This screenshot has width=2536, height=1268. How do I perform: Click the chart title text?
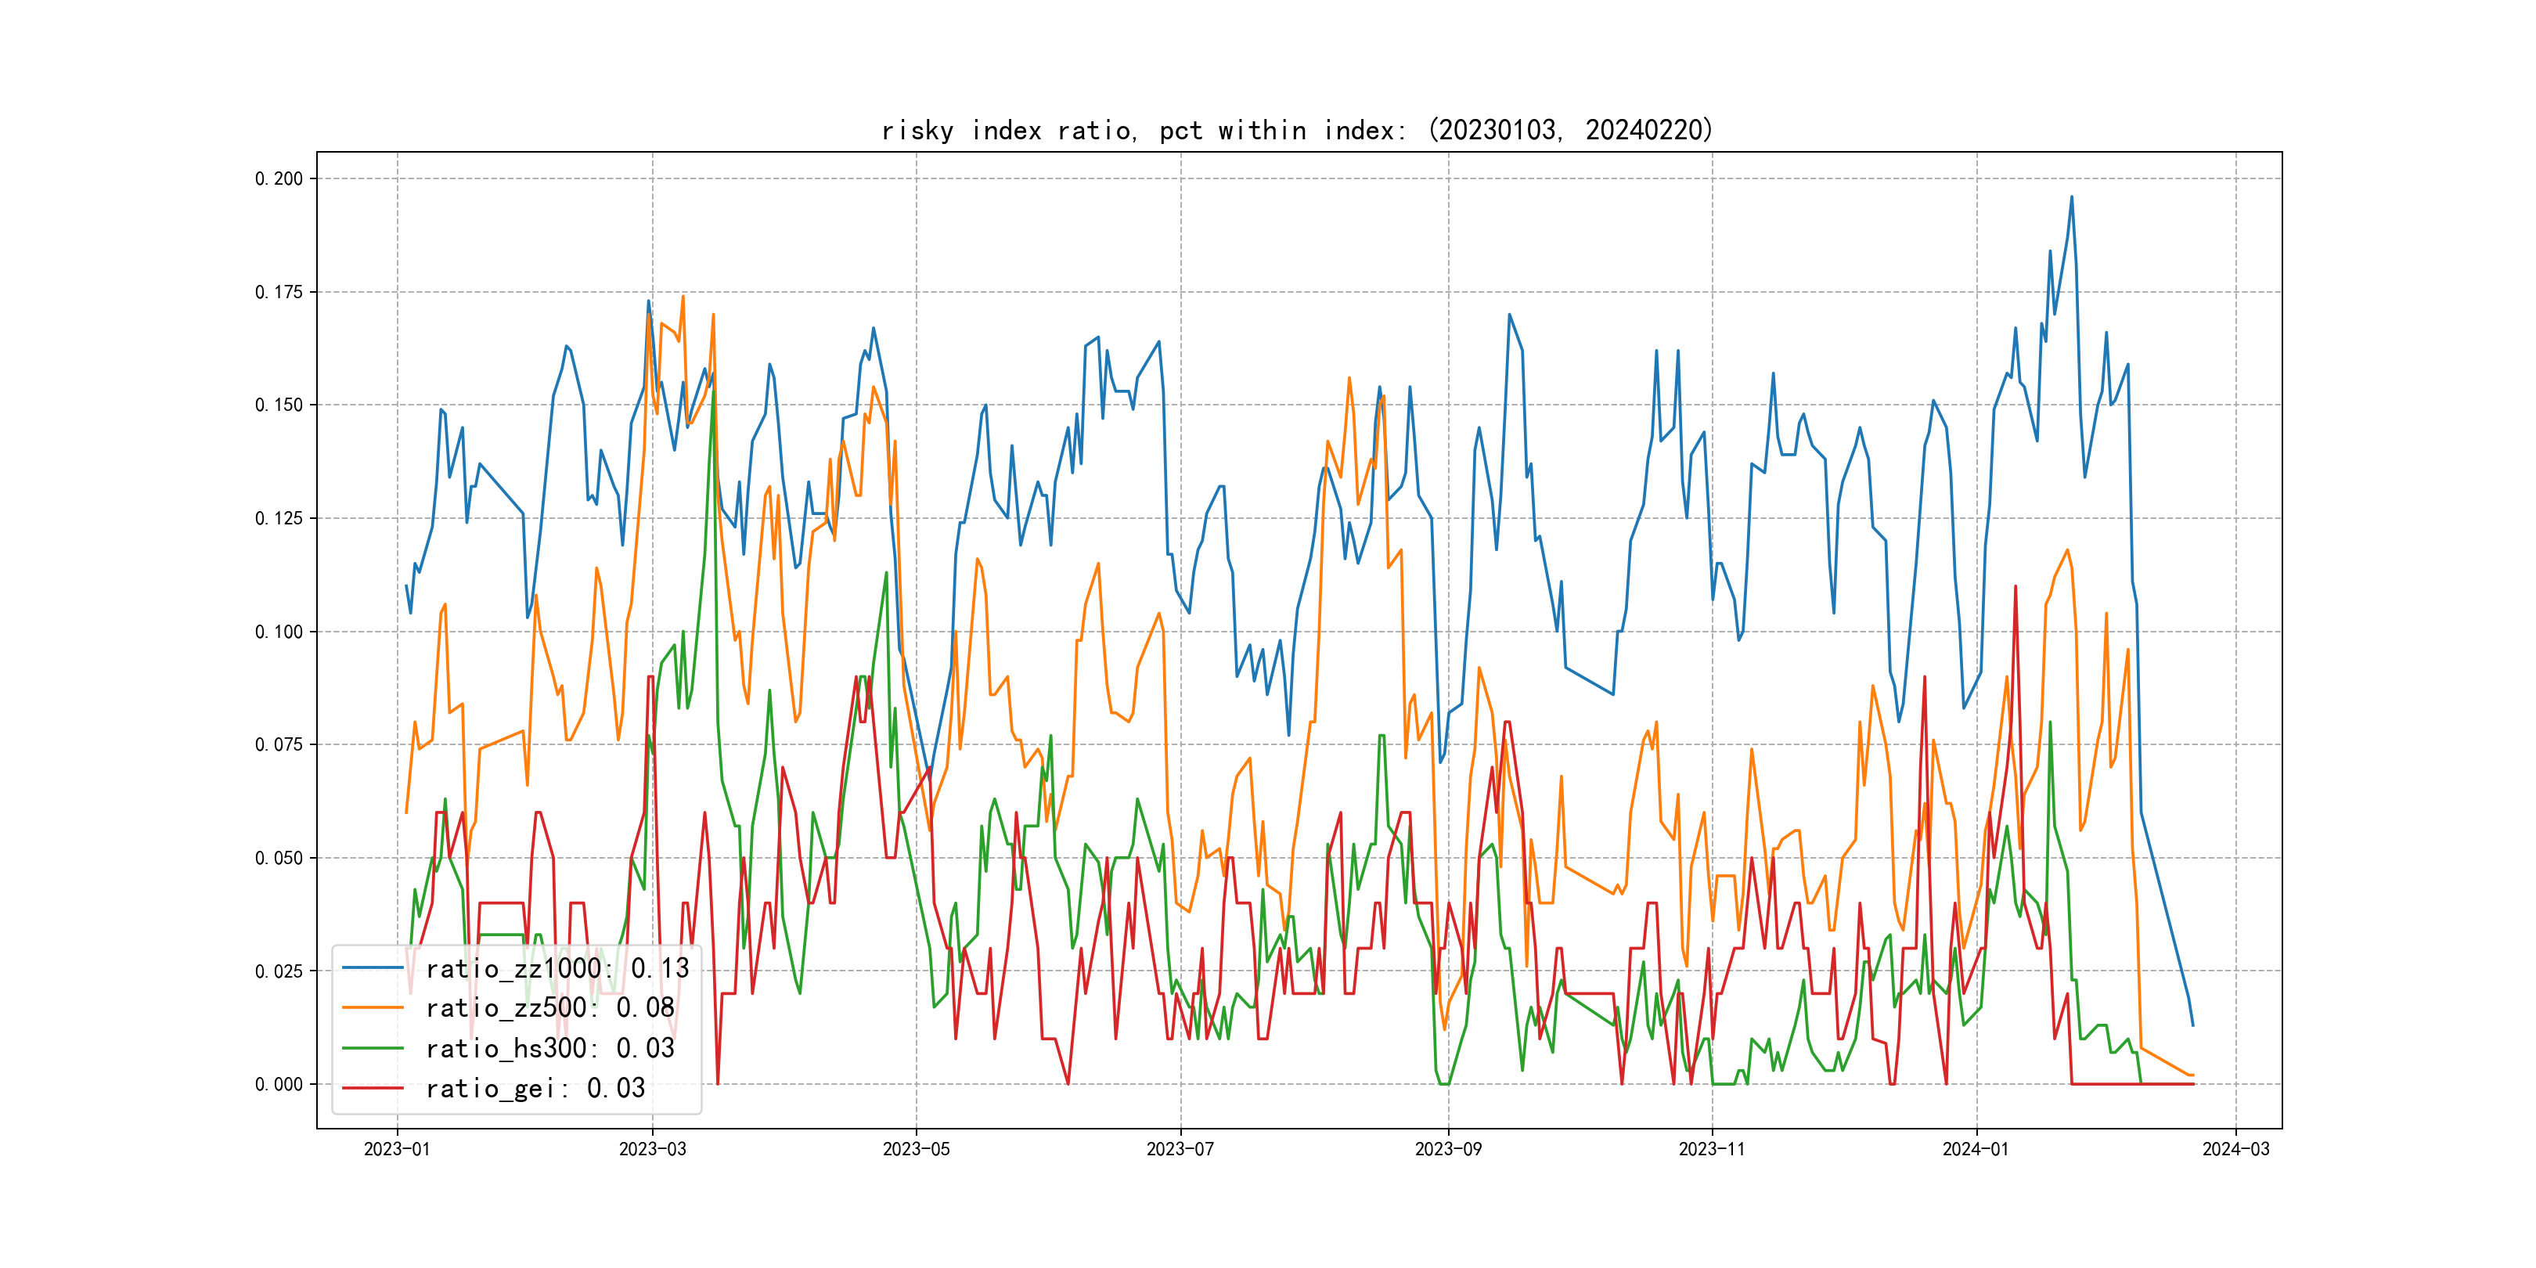coord(1296,130)
